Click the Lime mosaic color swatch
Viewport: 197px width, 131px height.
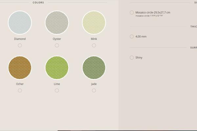coord(57,67)
